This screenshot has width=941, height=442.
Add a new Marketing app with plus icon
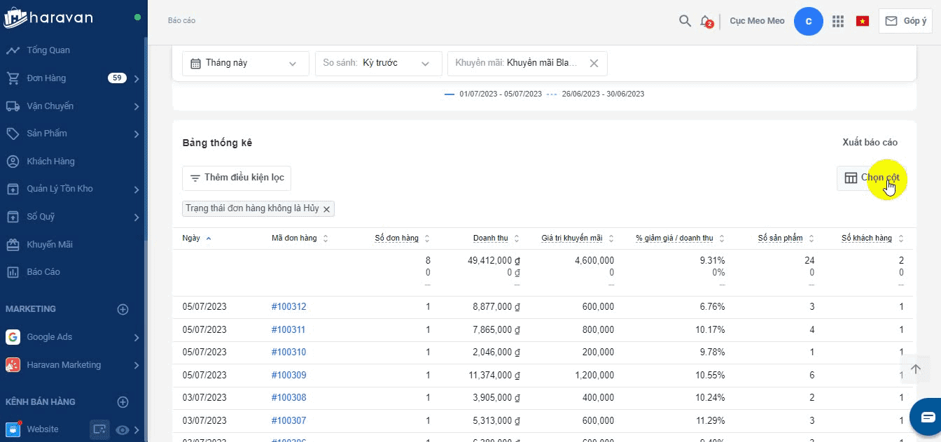(x=123, y=309)
